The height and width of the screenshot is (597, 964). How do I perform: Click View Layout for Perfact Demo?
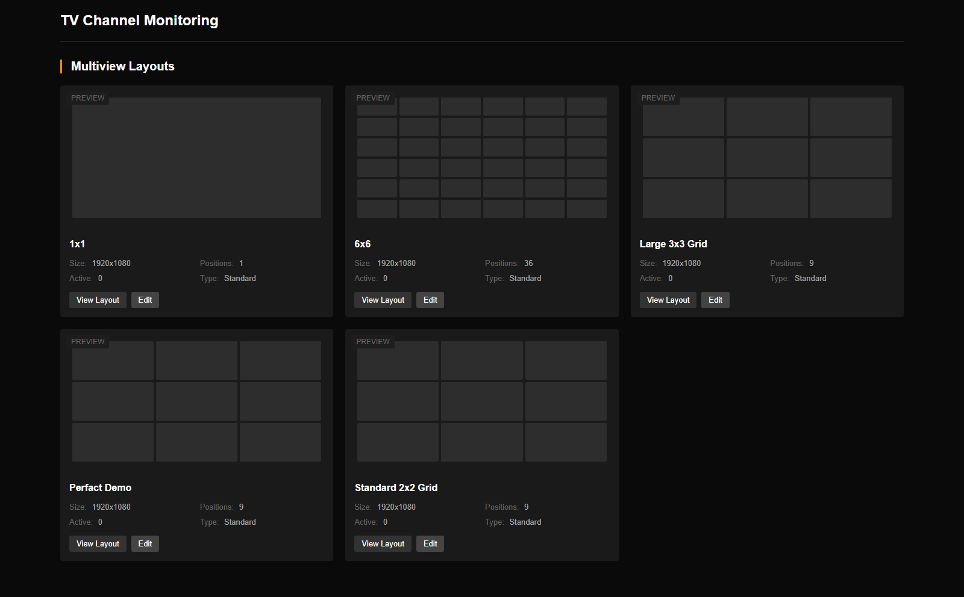[98, 543]
